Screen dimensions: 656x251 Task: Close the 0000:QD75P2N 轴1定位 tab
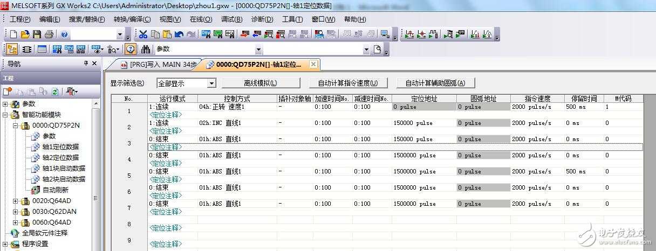pos(313,64)
